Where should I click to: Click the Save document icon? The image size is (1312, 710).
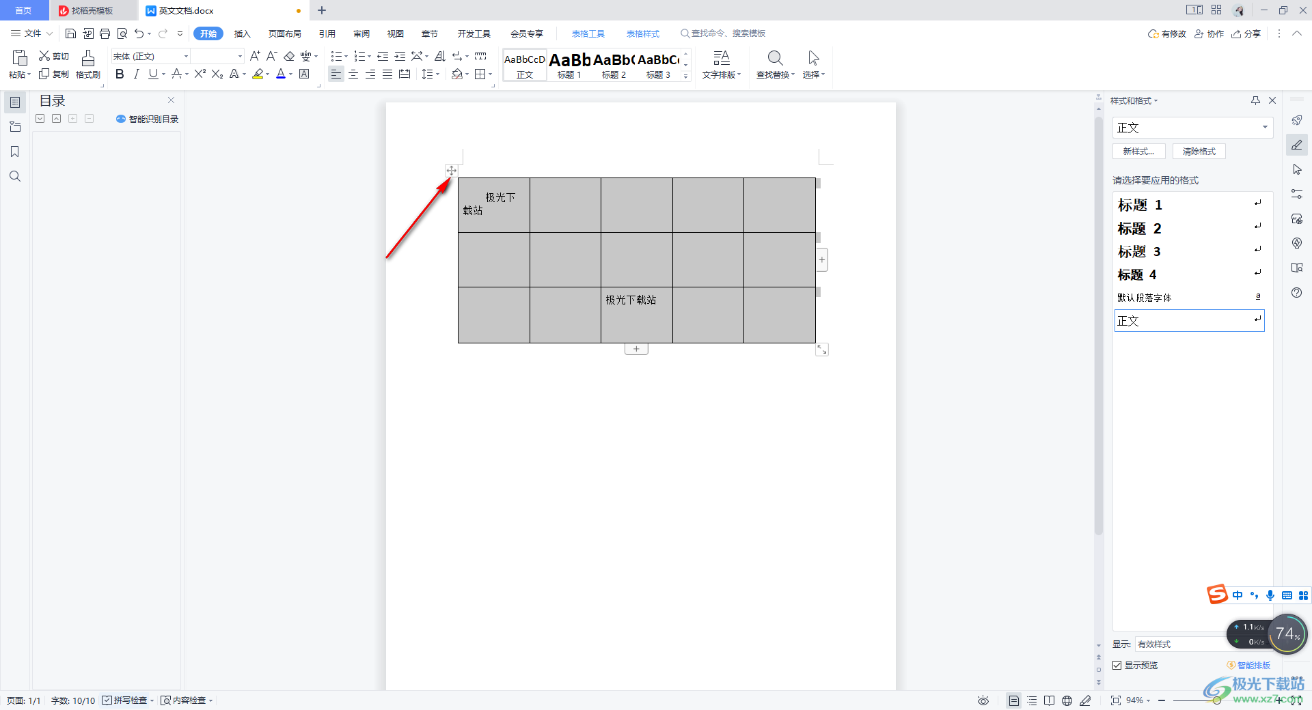[x=70, y=33]
